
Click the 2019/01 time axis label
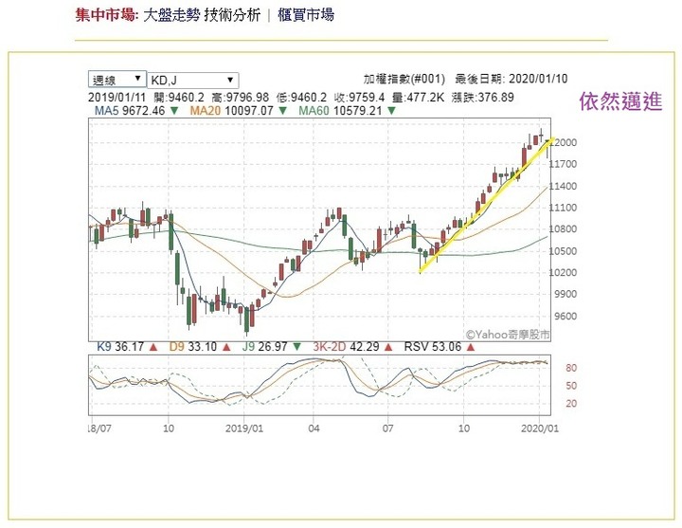point(244,428)
